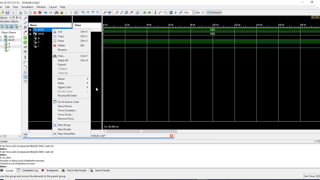The image size is (320, 180).
Task: Close the Default.wcfg tab with its red X
Action: click(x=171, y=136)
